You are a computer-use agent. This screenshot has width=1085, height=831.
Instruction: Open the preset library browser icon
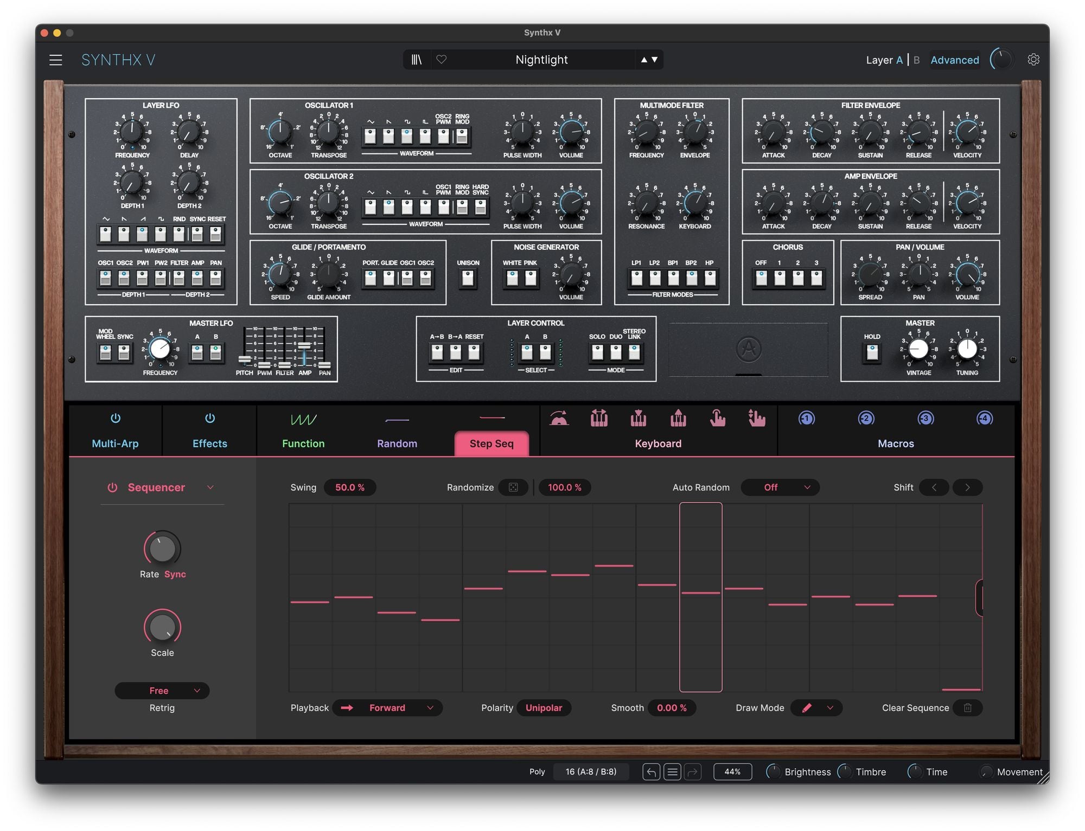tap(417, 60)
